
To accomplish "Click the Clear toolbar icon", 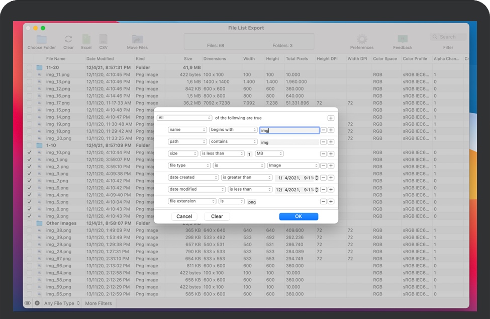I will point(68,40).
